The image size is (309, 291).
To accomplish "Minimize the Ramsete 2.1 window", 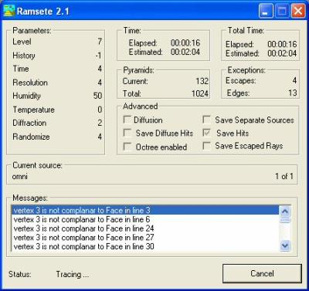I will 266,11.
